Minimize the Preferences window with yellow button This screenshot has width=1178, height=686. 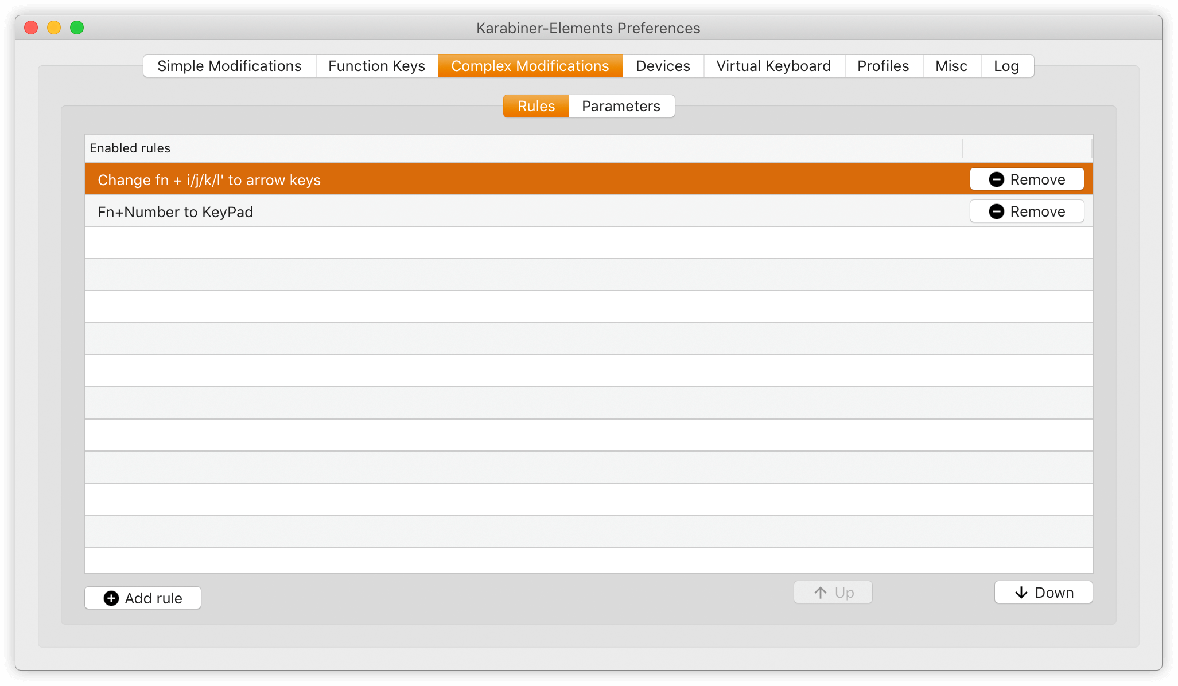pyautogui.click(x=54, y=28)
